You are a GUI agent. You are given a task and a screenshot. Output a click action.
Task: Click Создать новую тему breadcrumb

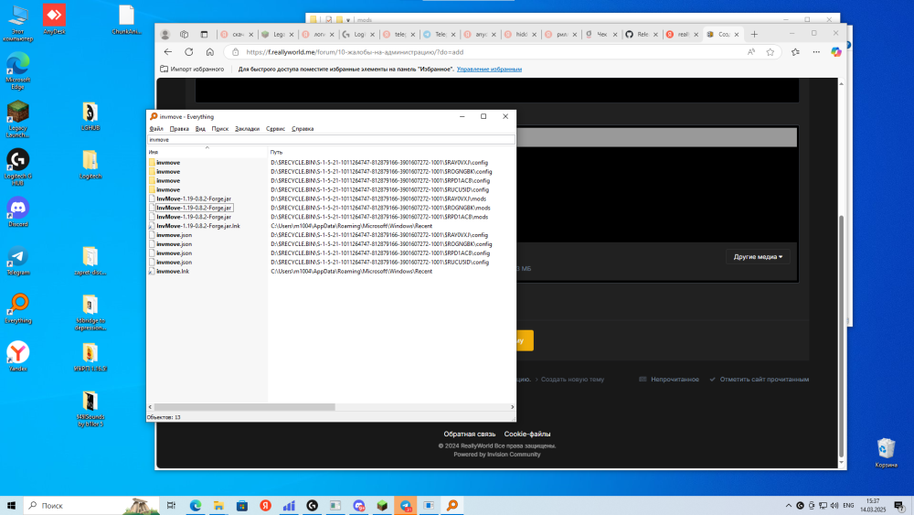572,379
